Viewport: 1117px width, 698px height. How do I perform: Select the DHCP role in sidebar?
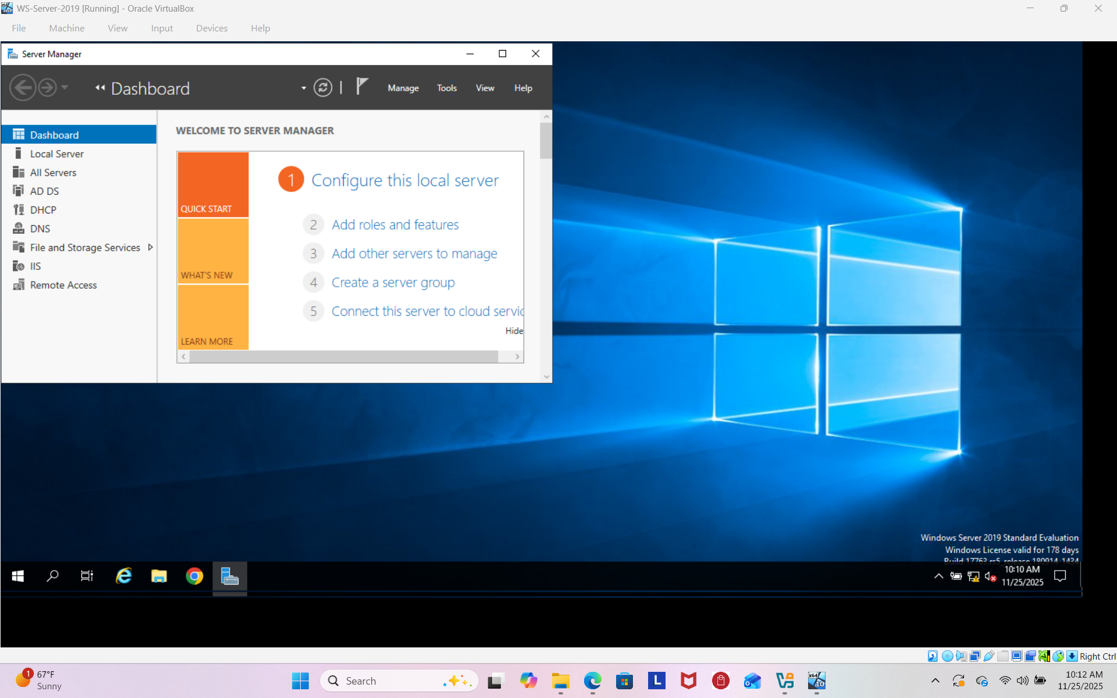click(x=43, y=210)
